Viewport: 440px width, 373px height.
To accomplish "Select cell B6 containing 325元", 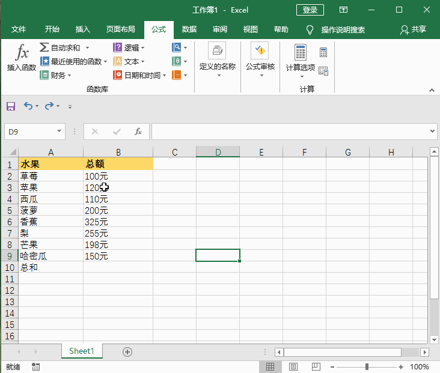I will click(118, 222).
